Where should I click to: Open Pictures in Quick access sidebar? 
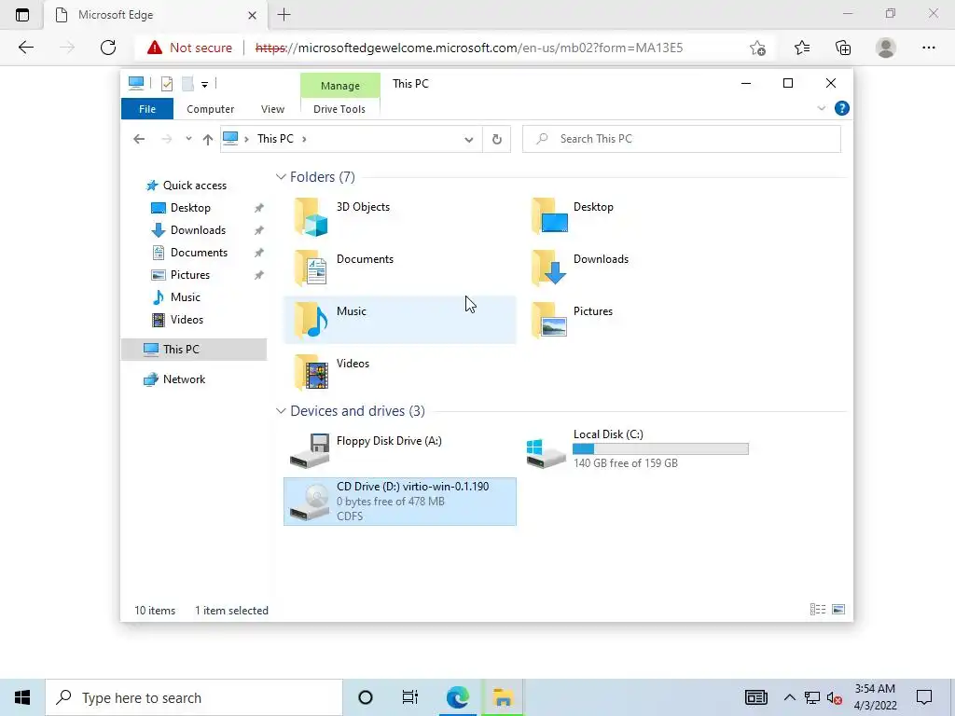190,275
